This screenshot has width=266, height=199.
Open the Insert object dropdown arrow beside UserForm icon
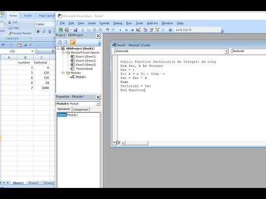click(71, 30)
